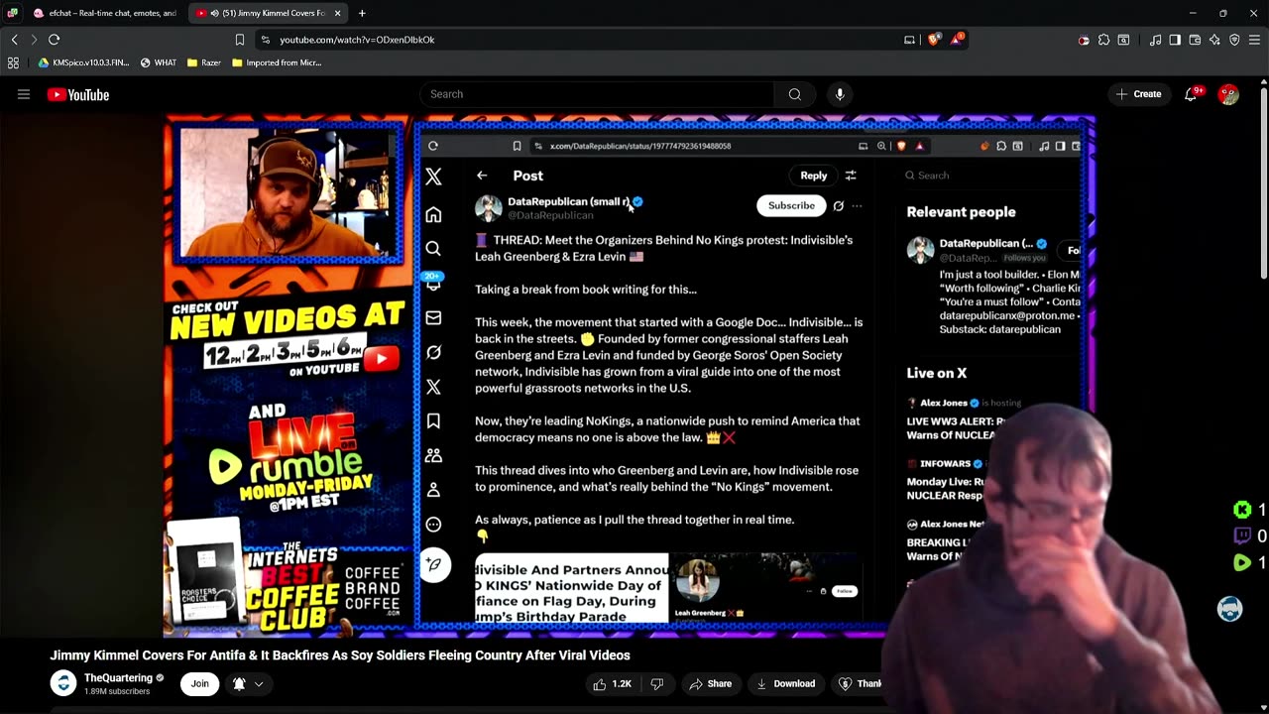Click the page vertical scrollbar

1263,183
